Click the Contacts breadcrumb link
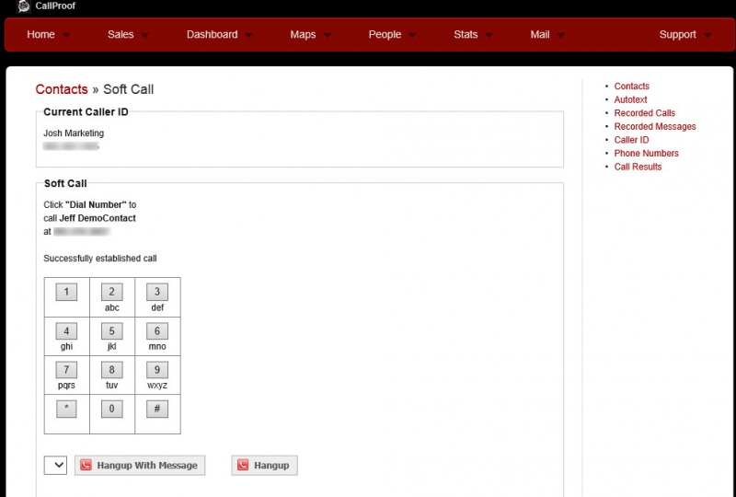 61,89
